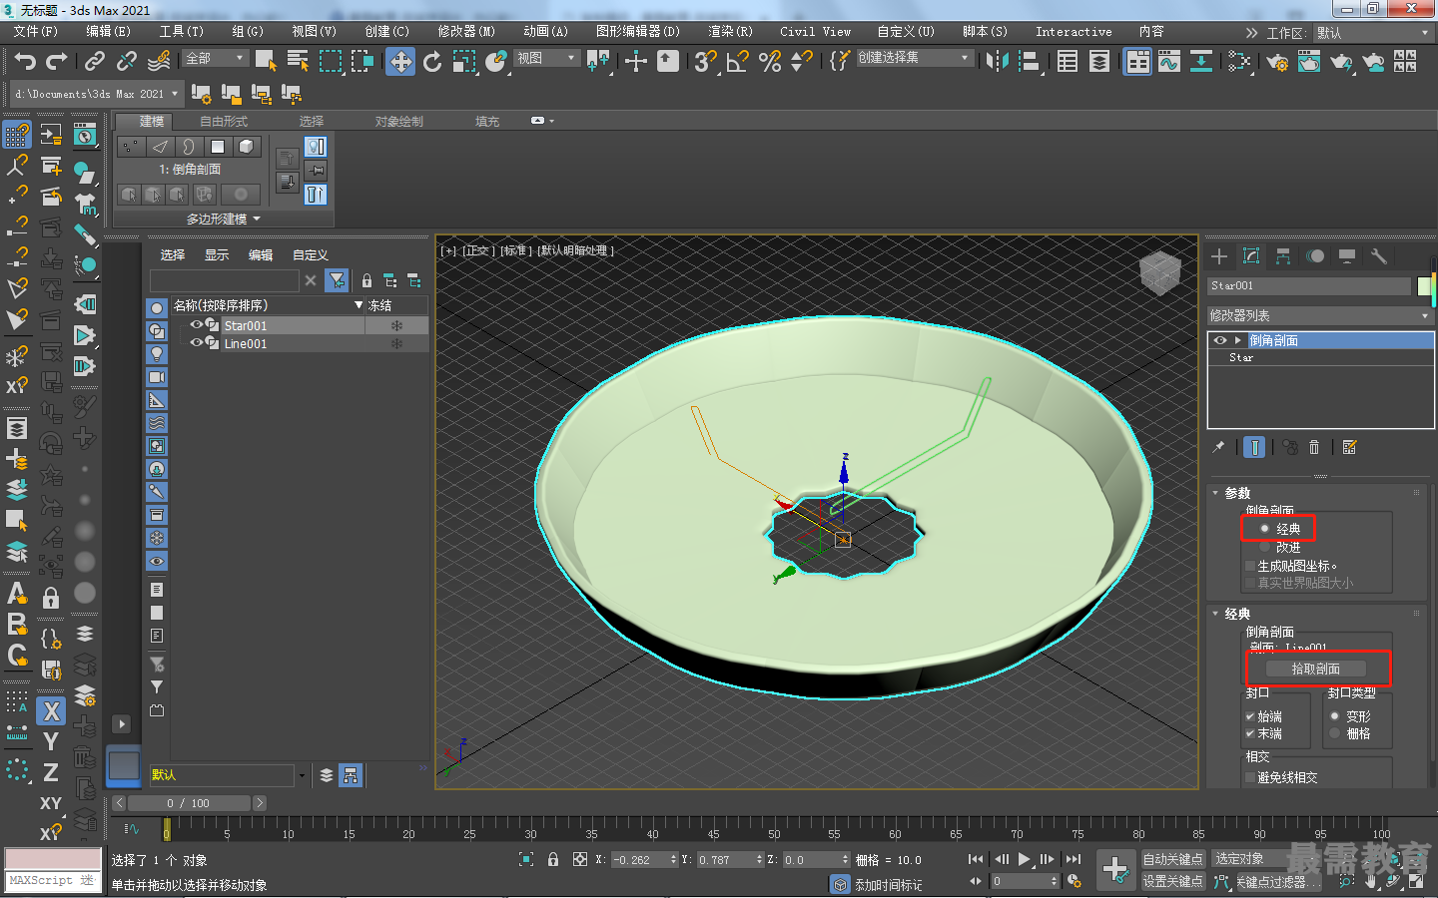The width and height of the screenshot is (1438, 898).
Task: Click the Undo arrow icon
Action: [x=25, y=62]
